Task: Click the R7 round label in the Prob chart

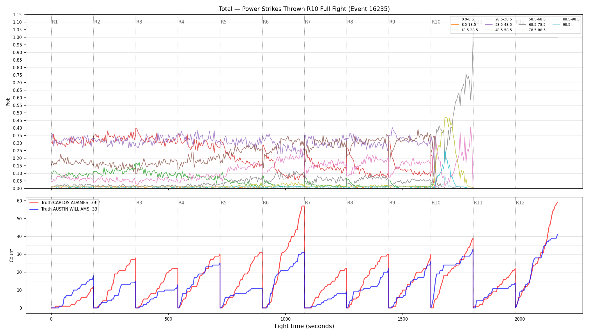Action: [308, 22]
